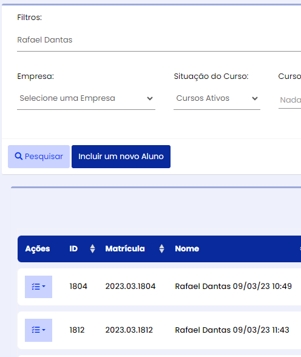Click the Nome column header
301x357 pixels.
pyautogui.click(x=187, y=249)
